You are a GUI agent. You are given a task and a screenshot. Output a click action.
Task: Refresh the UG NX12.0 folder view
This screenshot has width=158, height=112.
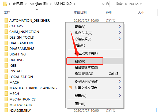coord(107,4)
